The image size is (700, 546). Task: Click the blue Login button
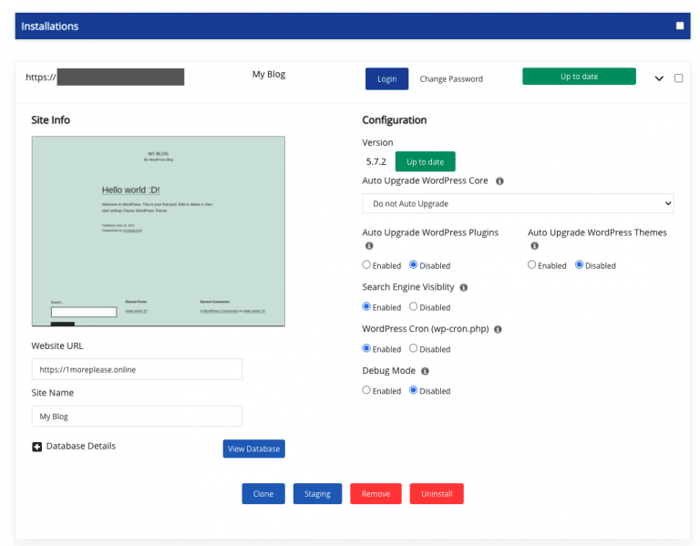[x=386, y=78]
